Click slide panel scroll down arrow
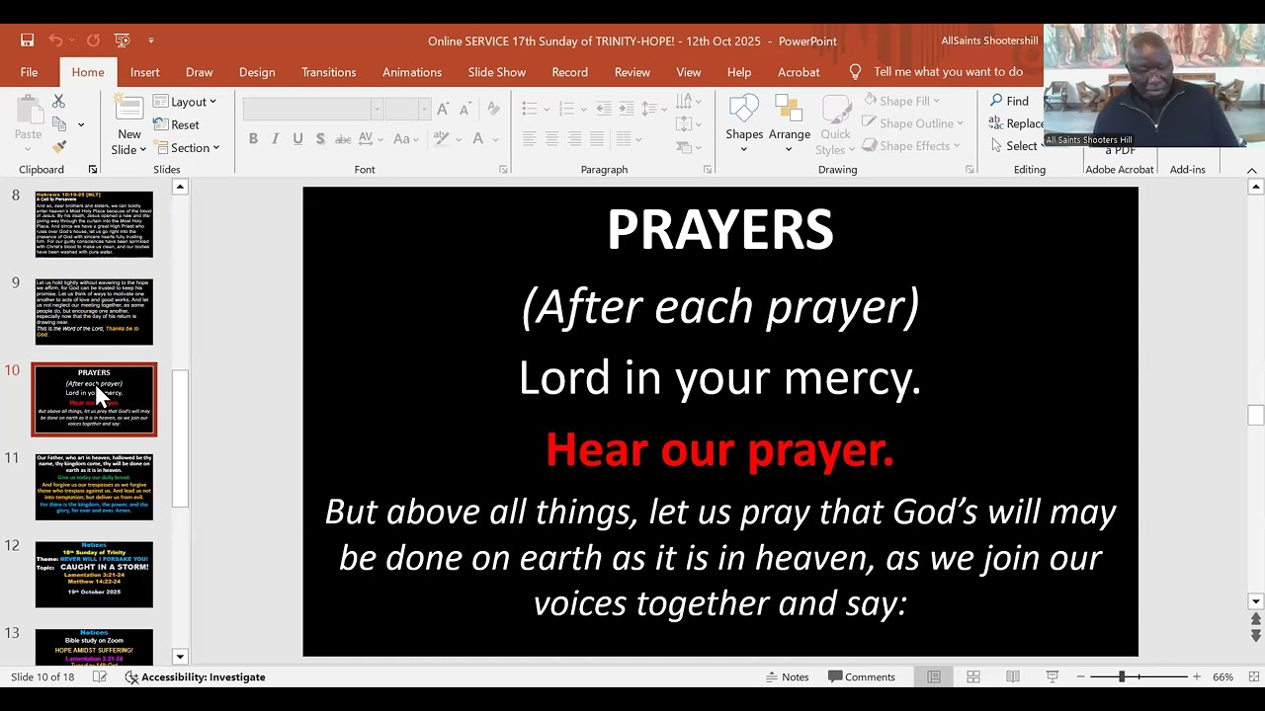 [180, 657]
